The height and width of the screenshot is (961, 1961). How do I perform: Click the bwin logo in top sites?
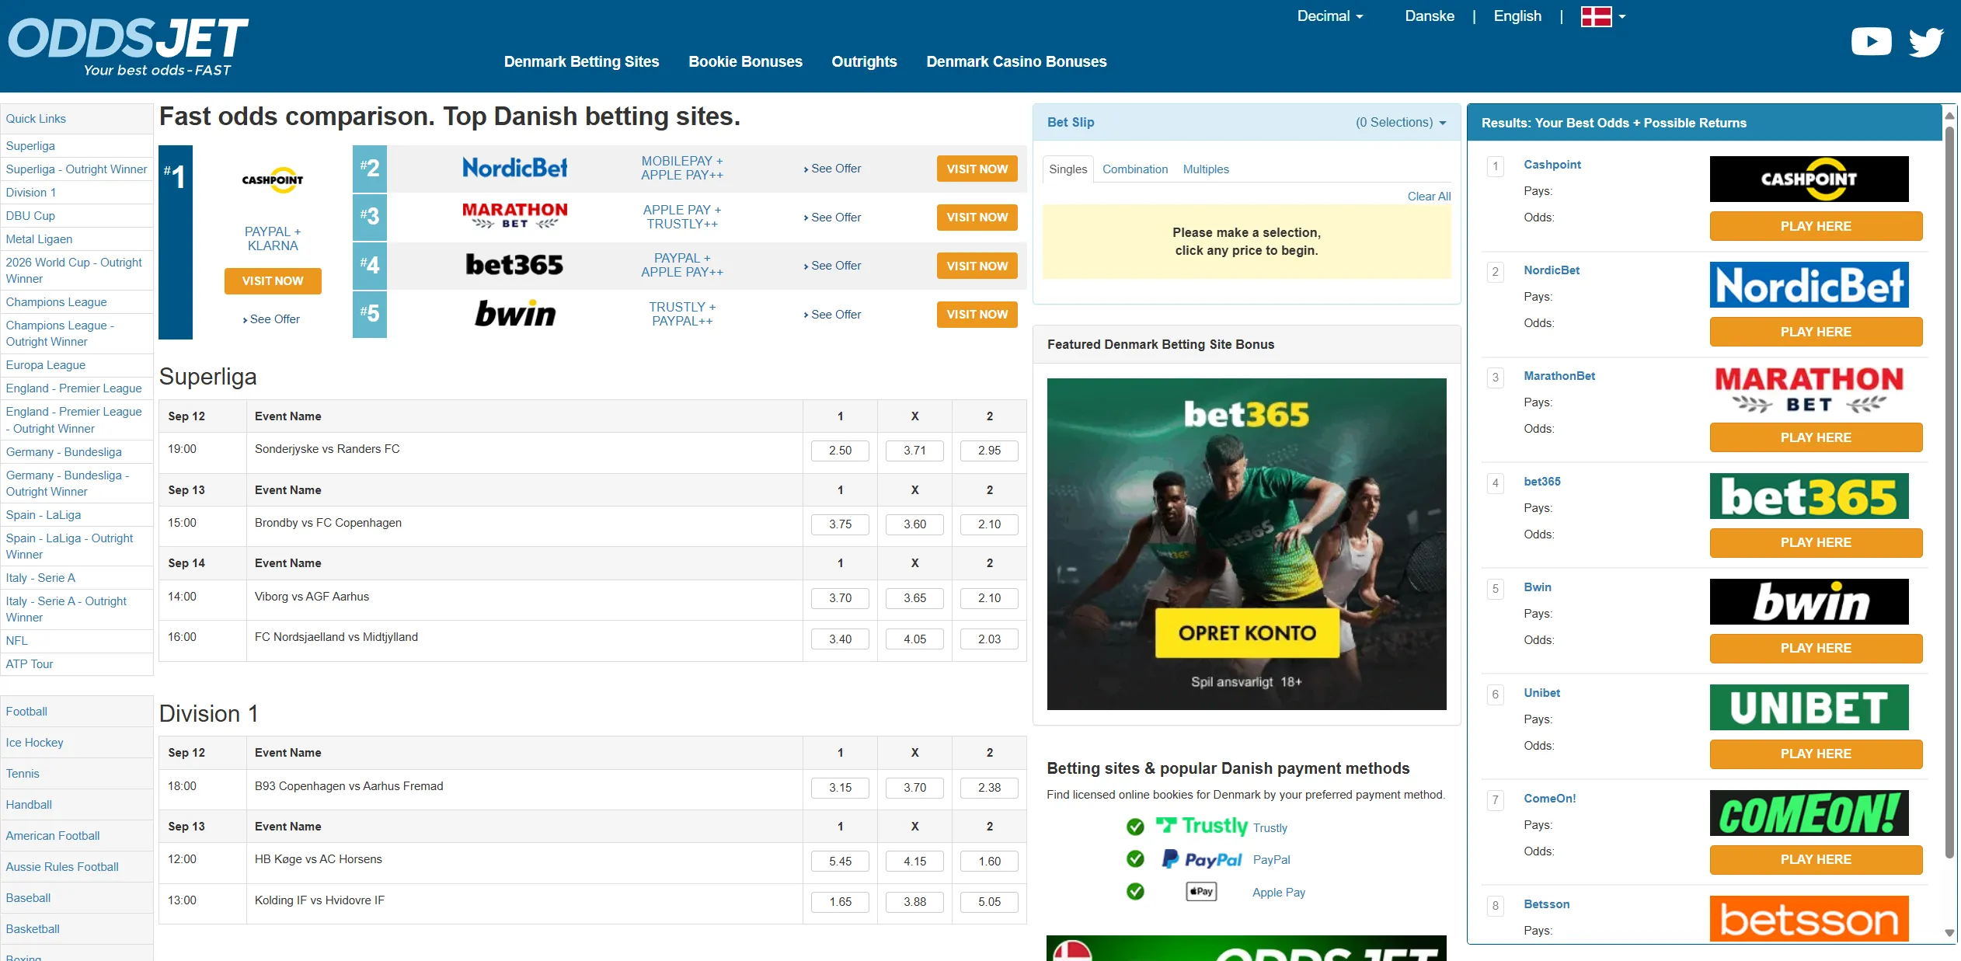514,314
